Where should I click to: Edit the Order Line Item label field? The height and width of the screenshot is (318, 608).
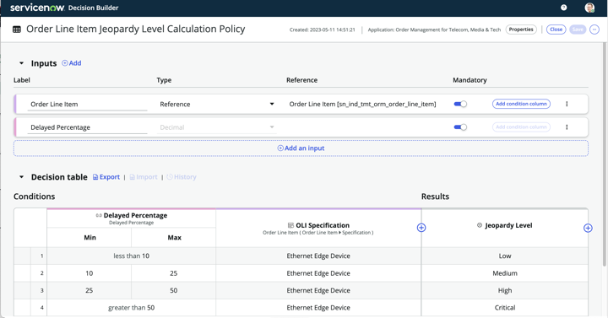(x=87, y=105)
